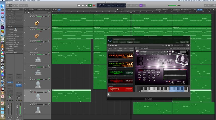Toggle the Kontakt plugin power button

coord(110,40)
